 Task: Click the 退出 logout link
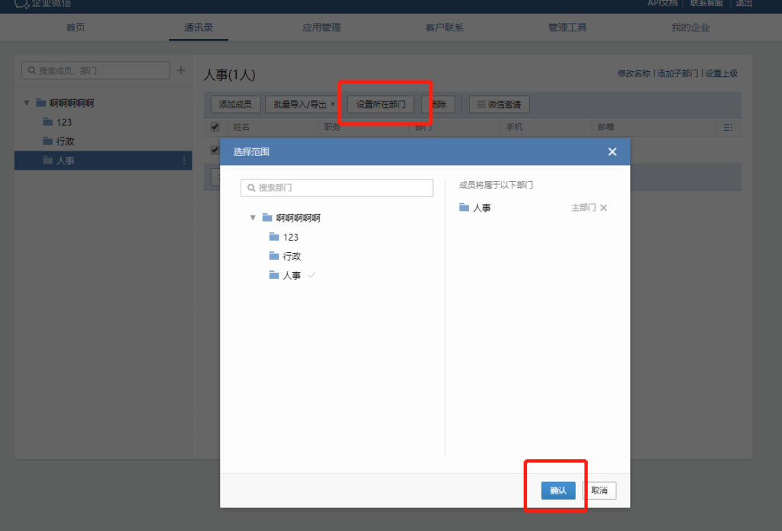pos(744,3)
